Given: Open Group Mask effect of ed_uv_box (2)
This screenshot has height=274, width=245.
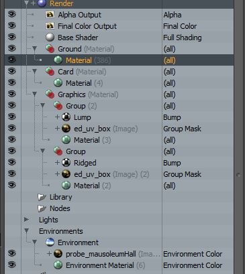Looking at the screenshot, I should coord(182,174).
